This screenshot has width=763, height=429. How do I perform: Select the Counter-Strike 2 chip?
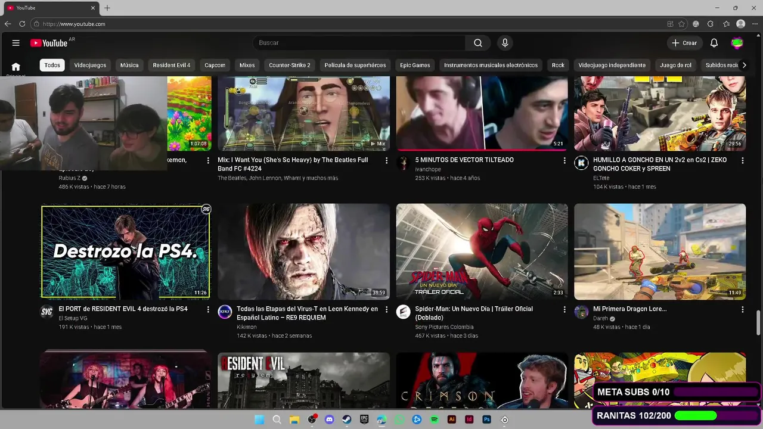[x=290, y=65]
